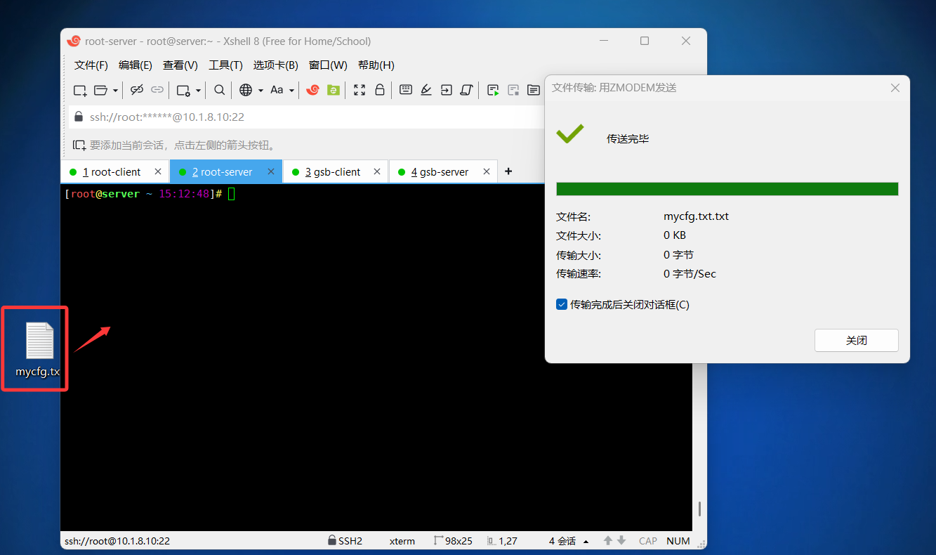936x555 pixels.
Task: Expand the 4 会话 sessions arrow
Action: 586,542
